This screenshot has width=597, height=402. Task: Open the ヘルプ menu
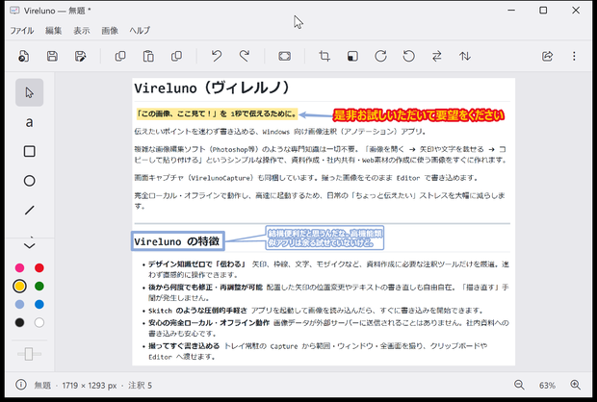(140, 31)
